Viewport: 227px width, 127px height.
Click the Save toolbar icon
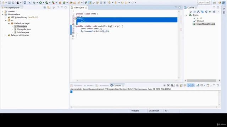click(x=9, y=2)
